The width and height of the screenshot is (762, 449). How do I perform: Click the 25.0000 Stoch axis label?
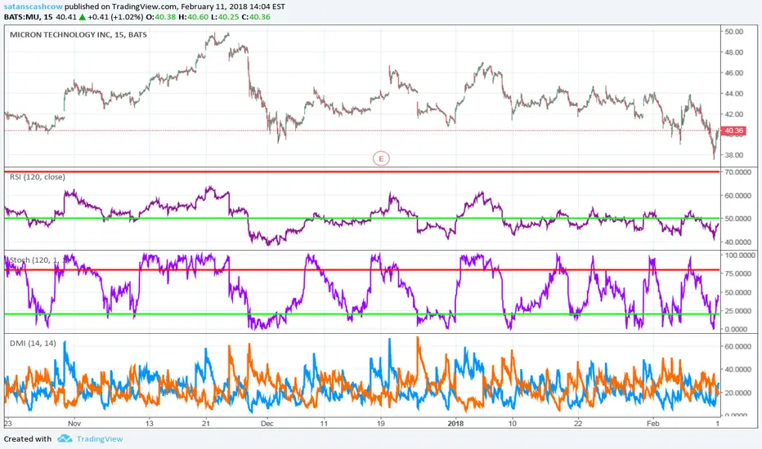pos(737,311)
